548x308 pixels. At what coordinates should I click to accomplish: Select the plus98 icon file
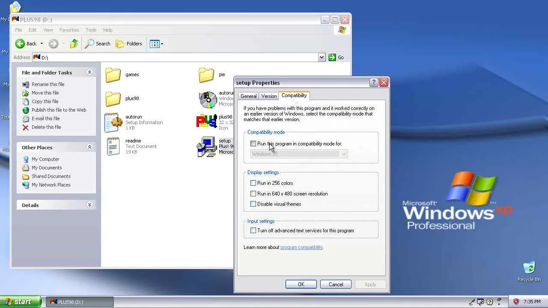click(207, 121)
